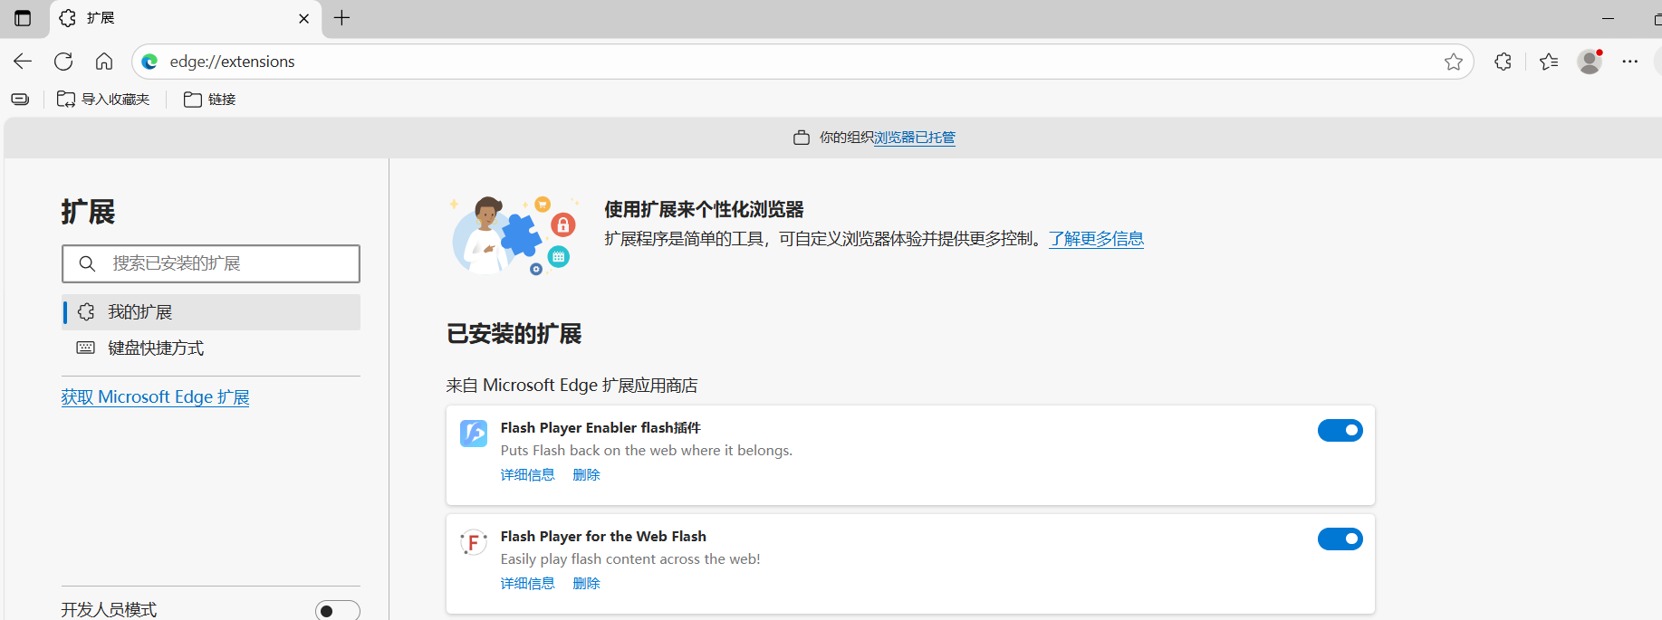The height and width of the screenshot is (620, 1662).
Task: Disable Flash Player Enabler toggle
Action: (x=1340, y=431)
